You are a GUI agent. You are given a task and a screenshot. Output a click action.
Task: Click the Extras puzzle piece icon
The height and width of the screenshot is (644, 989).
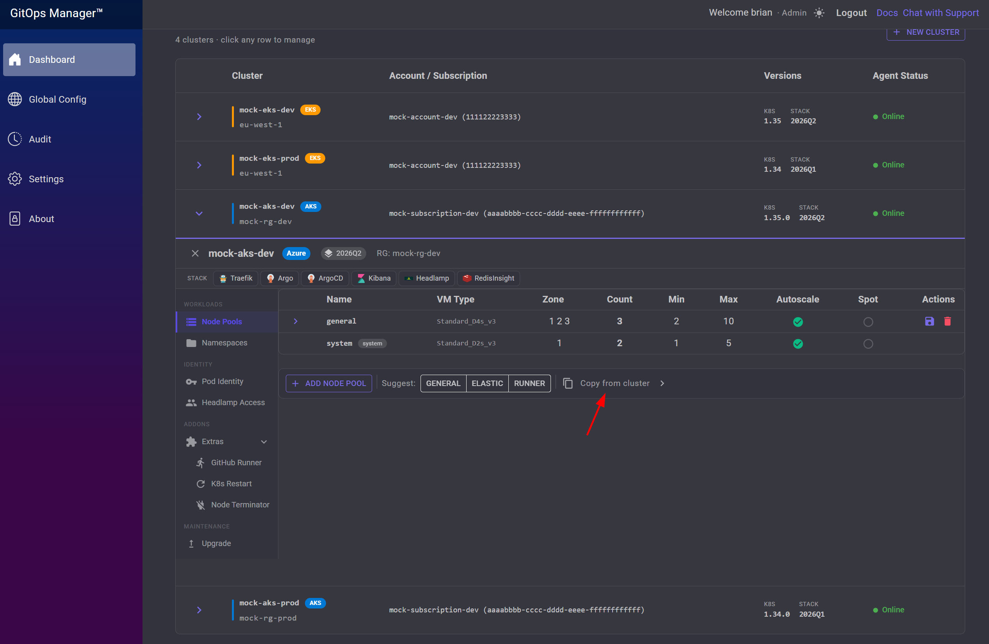(x=191, y=442)
